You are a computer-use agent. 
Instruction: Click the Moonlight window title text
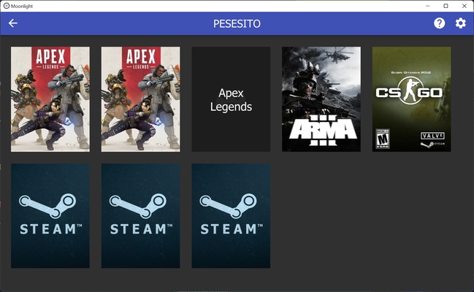pos(23,6)
